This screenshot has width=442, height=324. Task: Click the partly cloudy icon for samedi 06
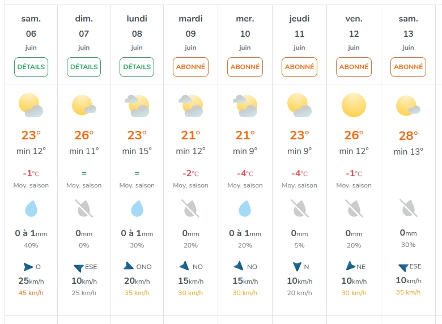[31, 105]
